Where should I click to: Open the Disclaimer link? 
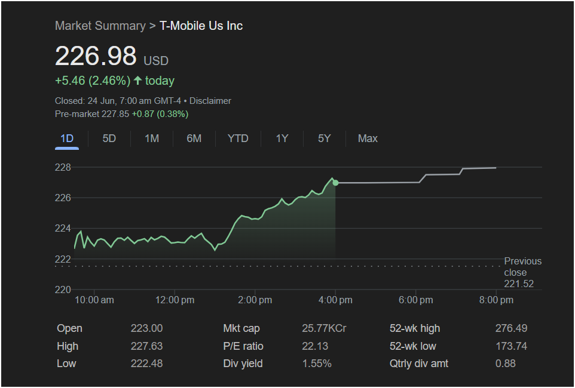tap(210, 101)
